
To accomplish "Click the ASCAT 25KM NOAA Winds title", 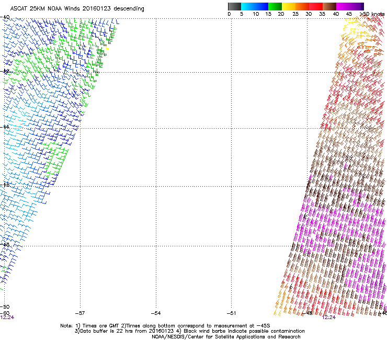I will click(77, 8).
